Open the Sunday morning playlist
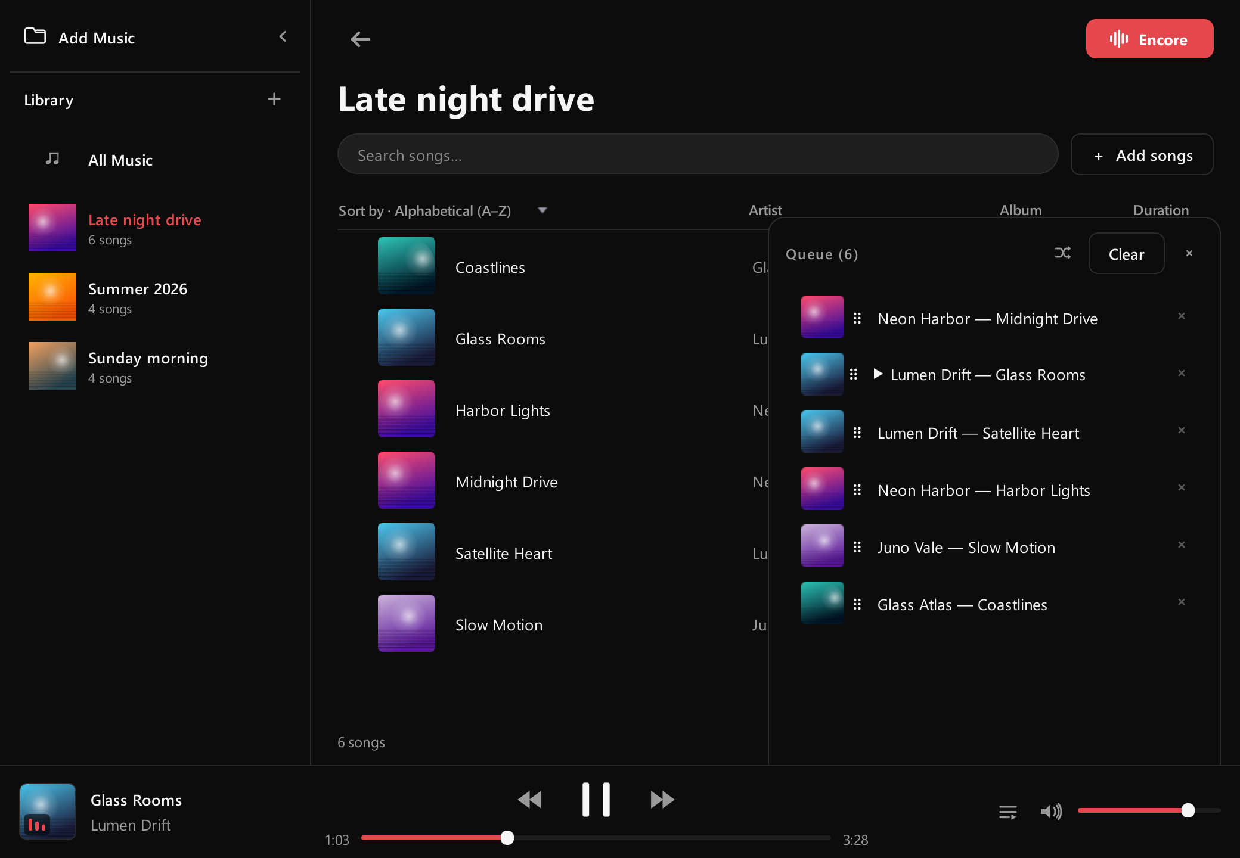The height and width of the screenshot is (858, 1240). [155, 366]
